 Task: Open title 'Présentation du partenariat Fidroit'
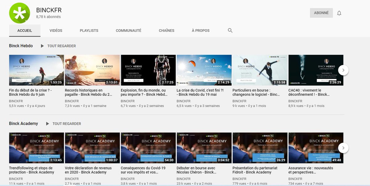tap(255, 170)
